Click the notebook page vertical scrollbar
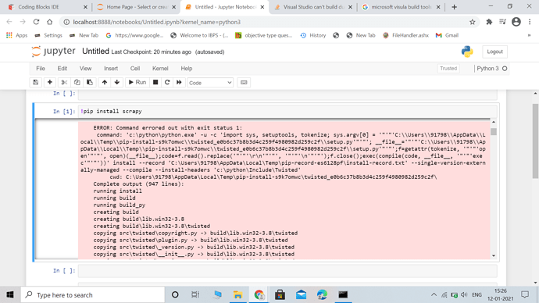 coord(535,141)
